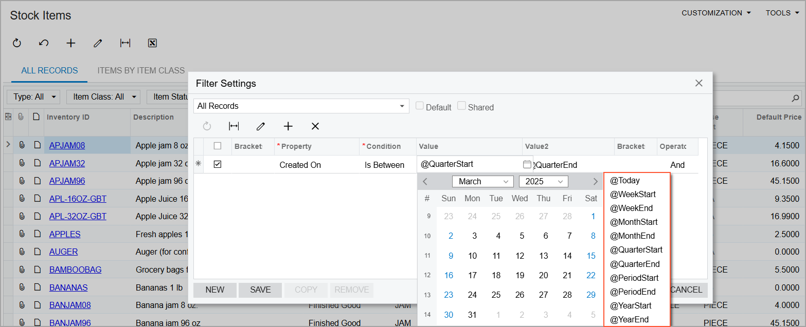The width and height of the screenshot is (806, 327).
Task: Choose @QuarterStart from the variables list
Action: [x=637, y=250]
